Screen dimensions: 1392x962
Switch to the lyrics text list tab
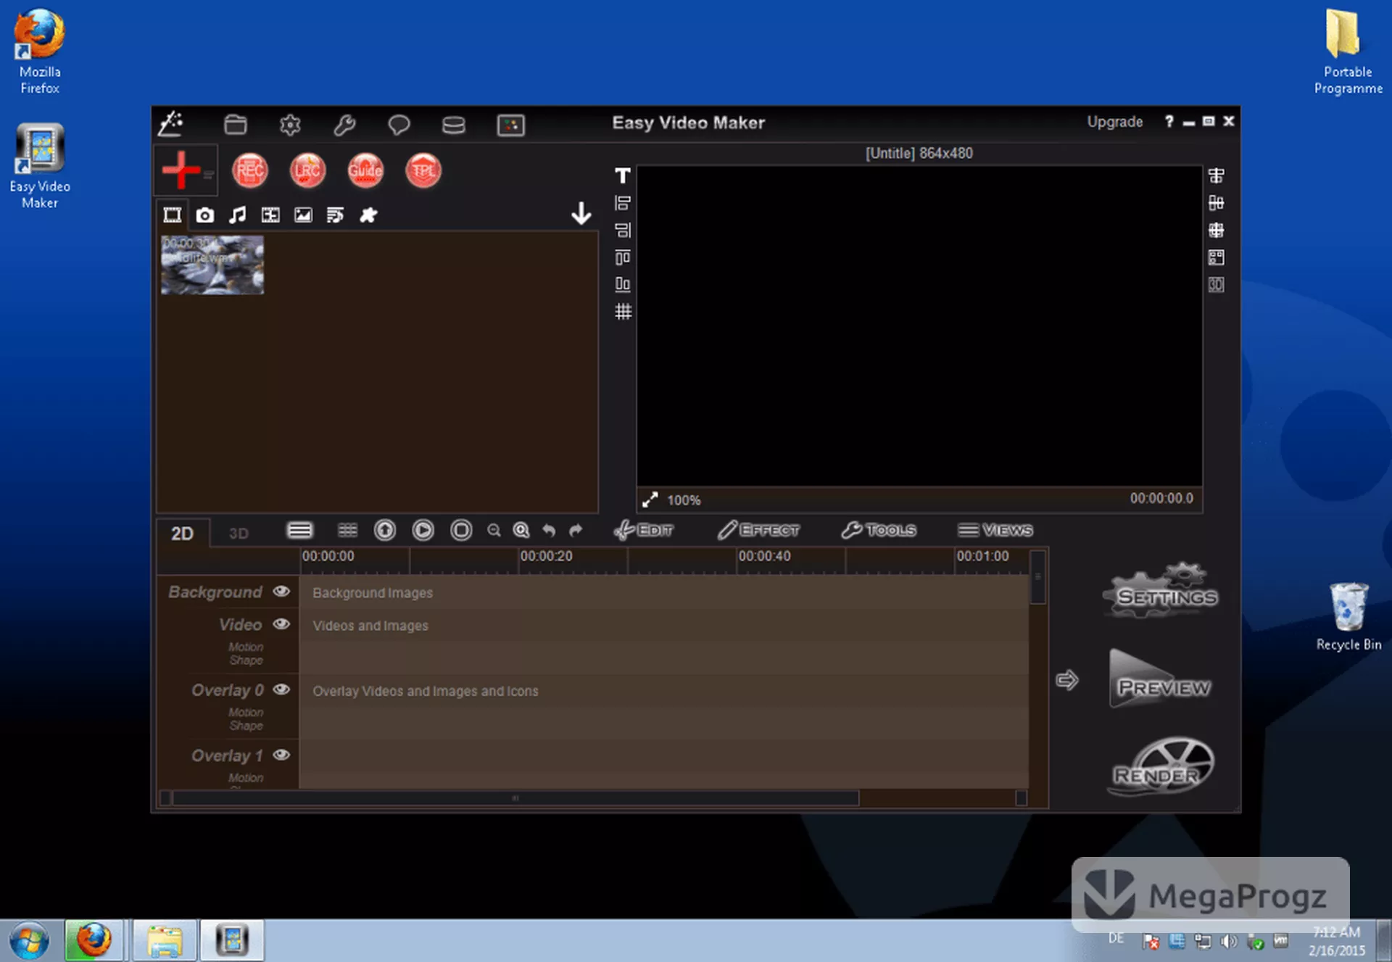click(x=335, y=215)
